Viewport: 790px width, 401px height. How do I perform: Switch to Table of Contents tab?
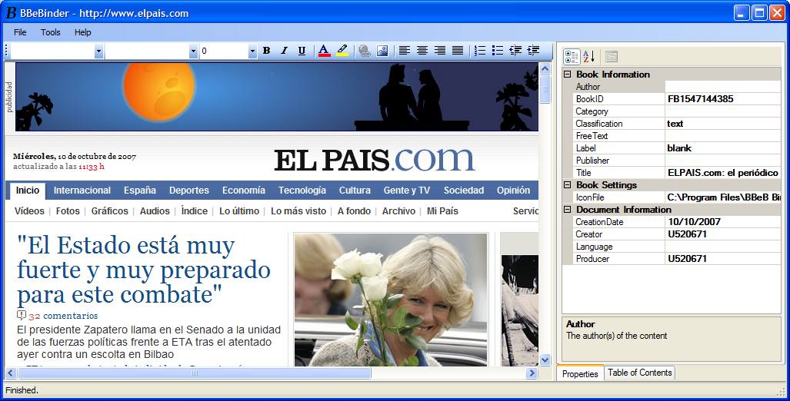[x=640, y=373]
